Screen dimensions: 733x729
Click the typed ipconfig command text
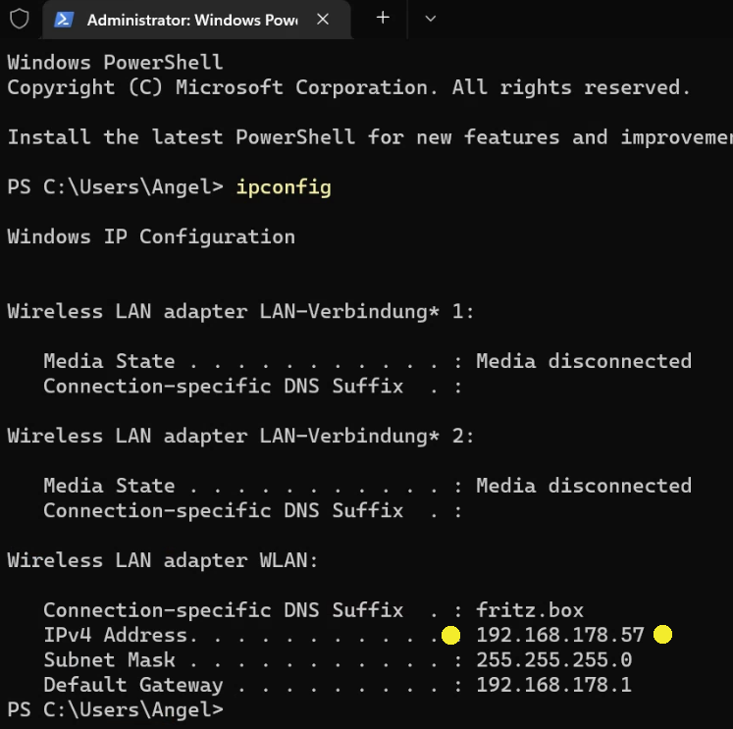(x=284, y=187)
